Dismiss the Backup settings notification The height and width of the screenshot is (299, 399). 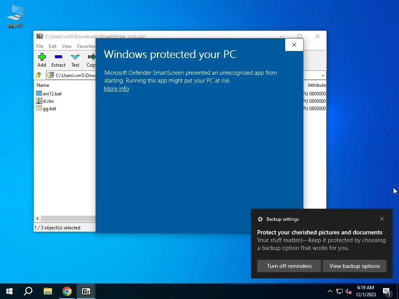pyautogui.click(x=382, y=219)
